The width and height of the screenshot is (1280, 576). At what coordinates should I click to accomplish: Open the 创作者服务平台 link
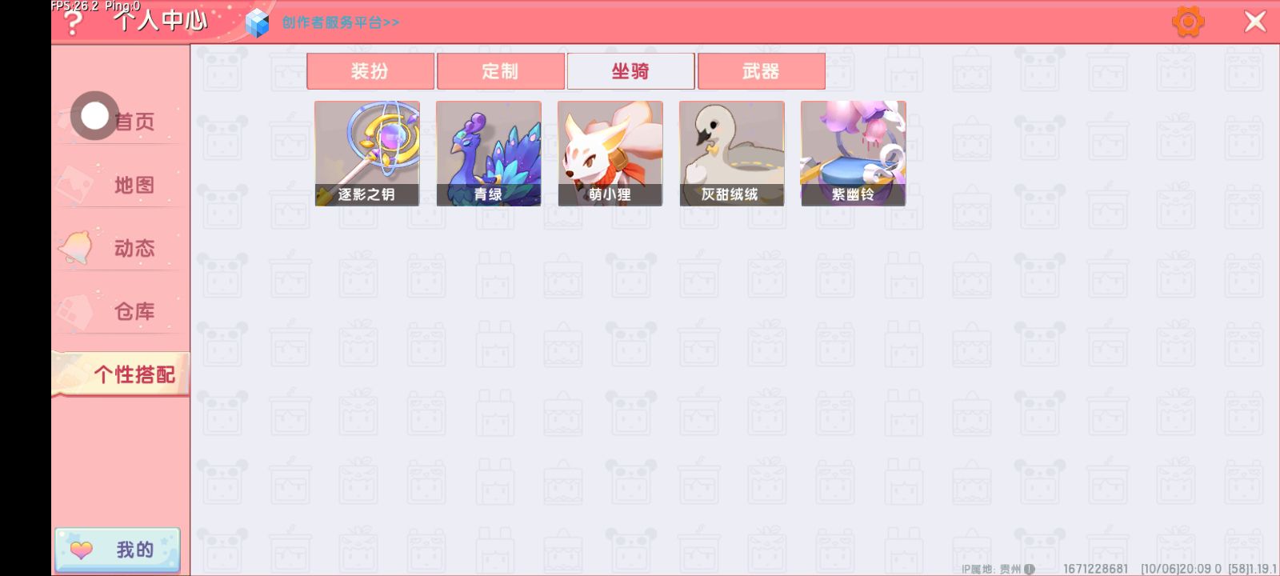pos(340,22)
